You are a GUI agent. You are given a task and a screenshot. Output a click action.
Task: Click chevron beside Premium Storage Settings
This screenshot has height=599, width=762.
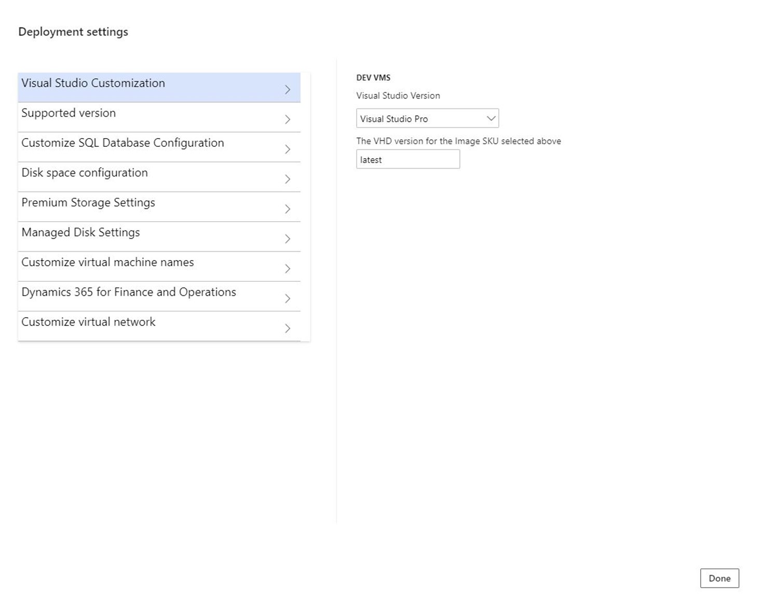pyautogui.click(x=288, y=209)
